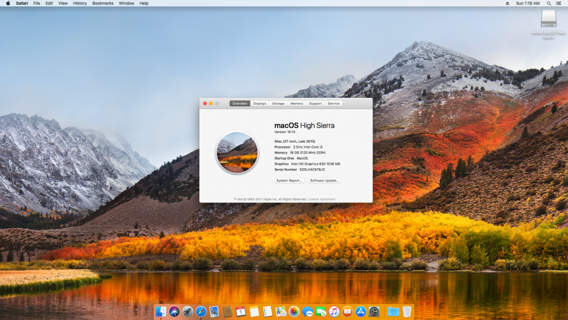Open the Downloads folder in Dock

pos(394,311)
